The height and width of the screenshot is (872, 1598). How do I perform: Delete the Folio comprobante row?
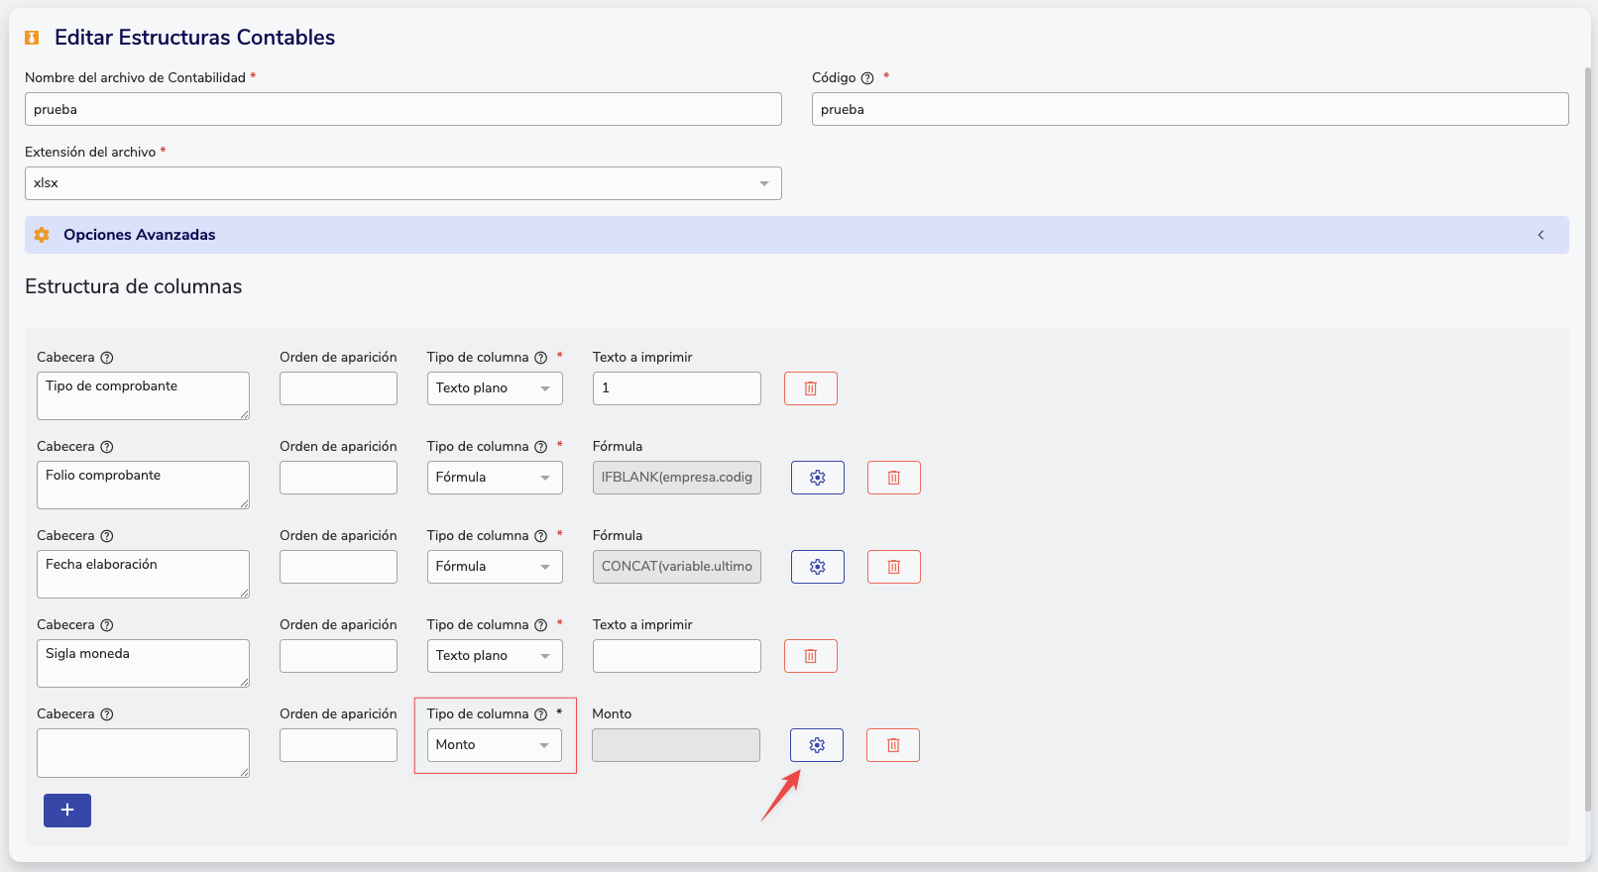click(x=893, y=478)
